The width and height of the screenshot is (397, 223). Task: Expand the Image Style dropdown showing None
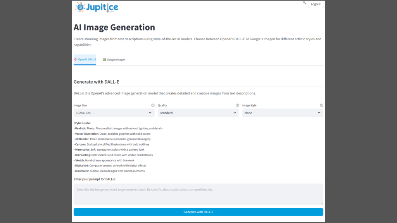click(283, 113)
